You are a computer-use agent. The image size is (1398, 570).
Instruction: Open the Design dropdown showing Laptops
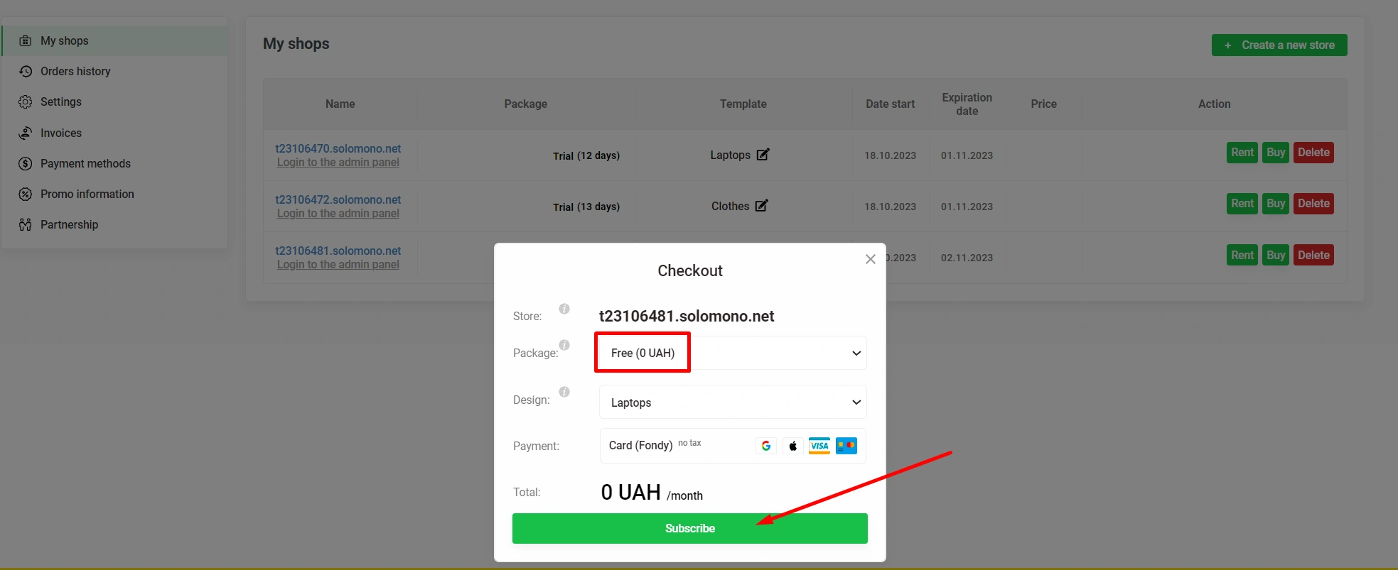coord(732,402)
